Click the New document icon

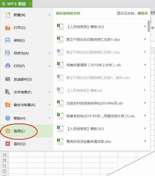pos(8,15)
